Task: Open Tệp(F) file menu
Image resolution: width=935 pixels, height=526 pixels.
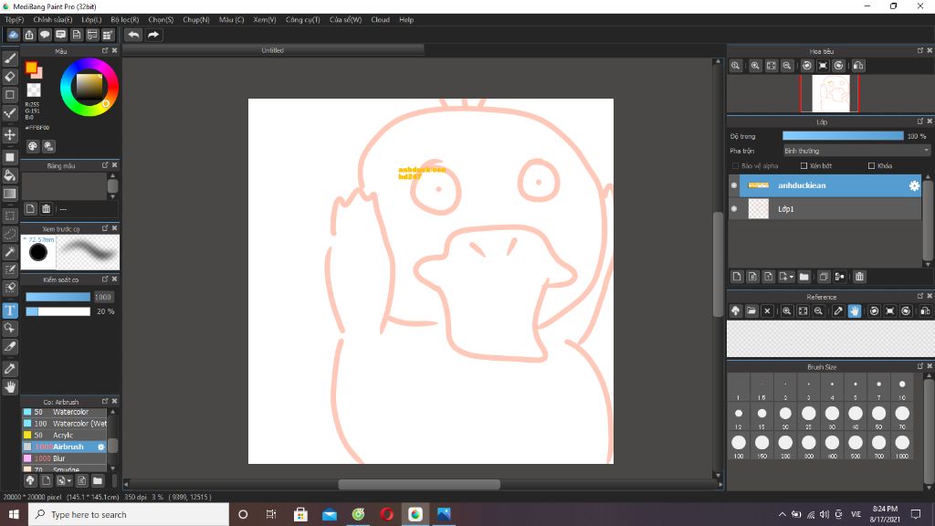Action: click(x=15, y=20)
